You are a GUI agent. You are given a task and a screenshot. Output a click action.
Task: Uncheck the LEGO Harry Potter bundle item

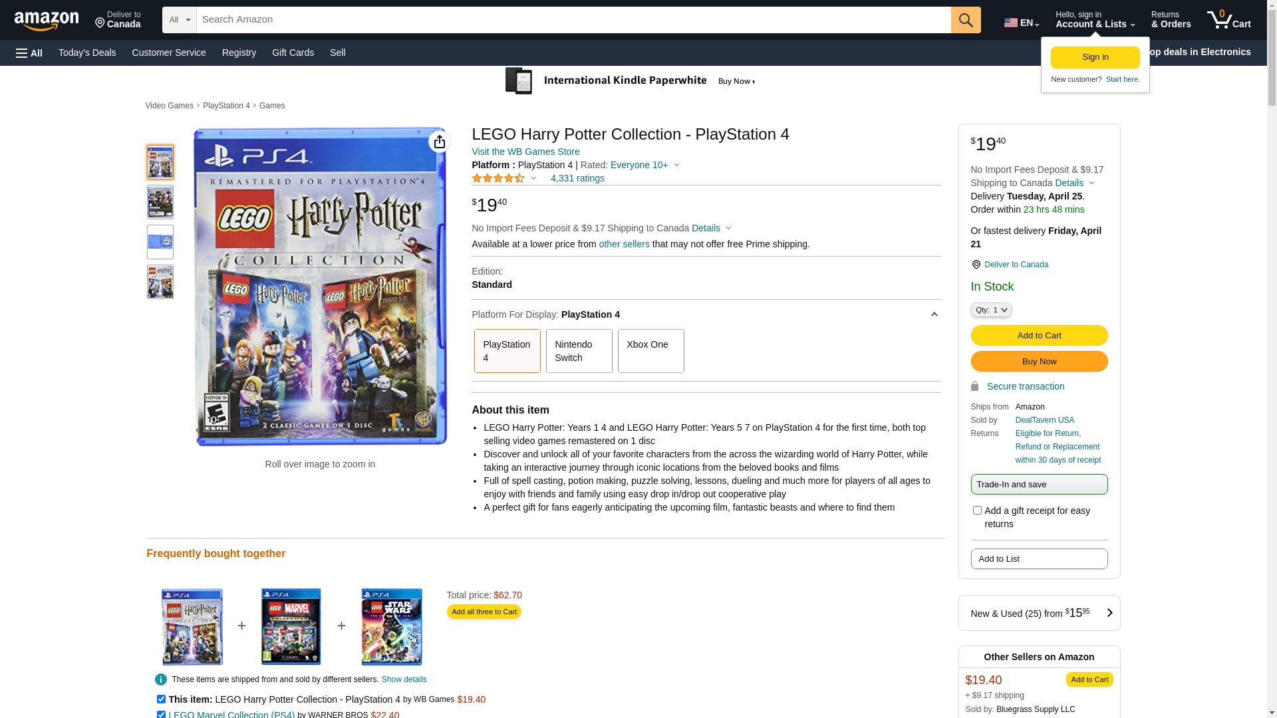[x=161, y=699]
